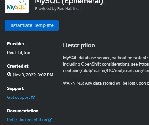
Task: Click the MySQL (Ephemeral) title heading
Action: pyautogui.click(x=69, y=2)
